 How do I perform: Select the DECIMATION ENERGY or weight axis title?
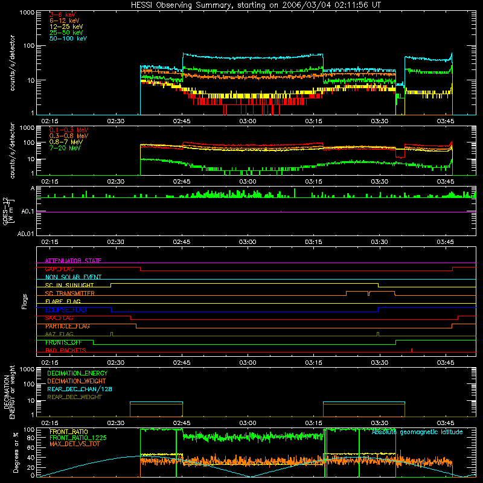pos(9,392)
